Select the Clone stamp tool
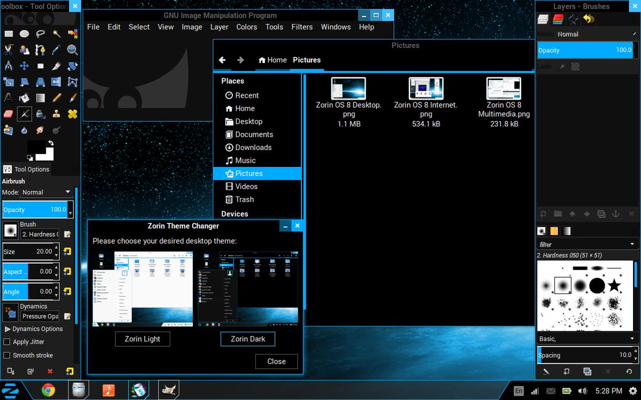This screenshot has width=641, height=400. 56,114
